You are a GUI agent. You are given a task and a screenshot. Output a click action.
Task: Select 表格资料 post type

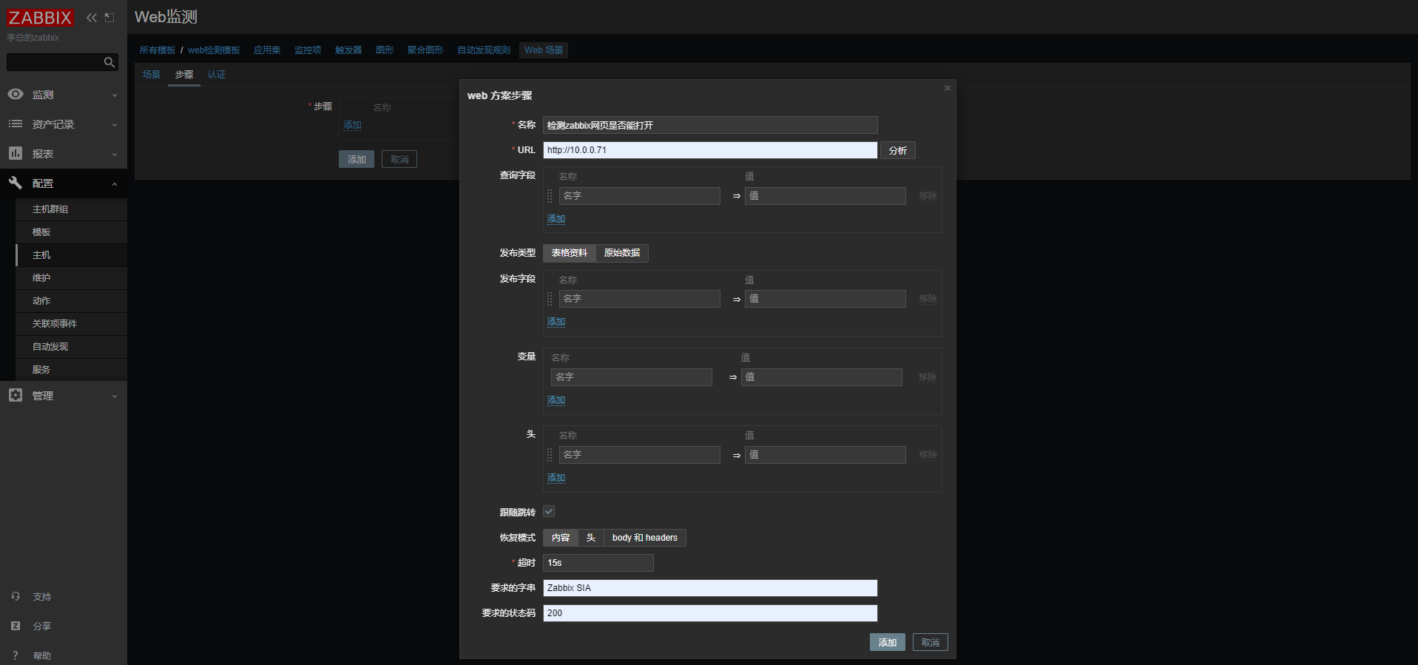(x=570, y=253)
